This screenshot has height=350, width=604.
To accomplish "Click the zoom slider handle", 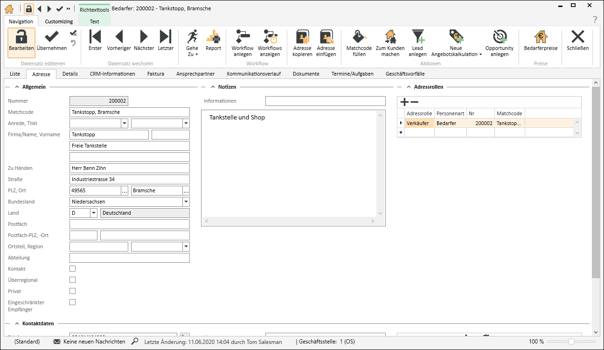I will click(571, 342).
